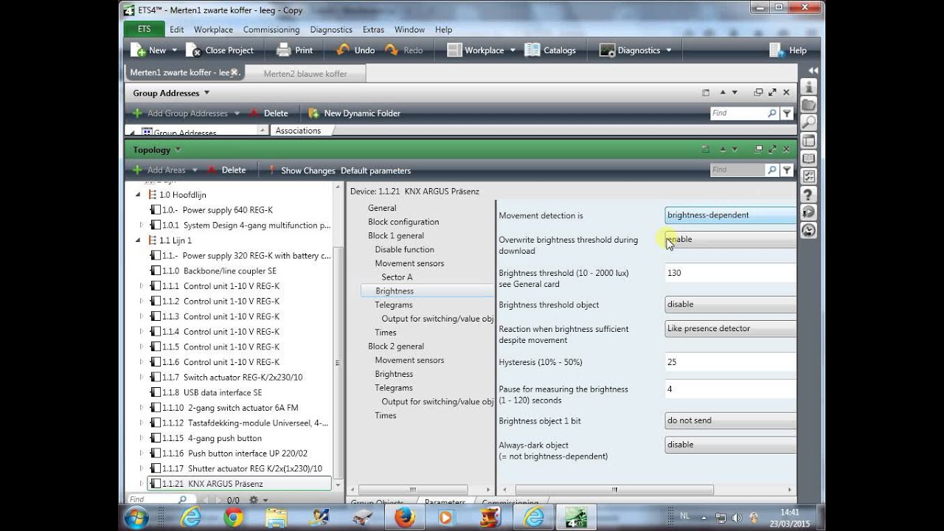The image size is (944, 531).
Task: Click the filter funnel icon in the Group Addresses panel
Action: 787,114
